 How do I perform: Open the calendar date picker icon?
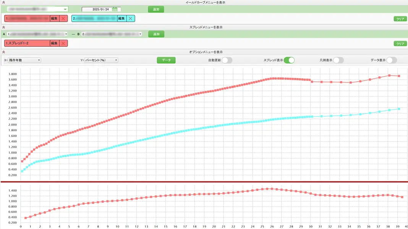tap(115, 10)
